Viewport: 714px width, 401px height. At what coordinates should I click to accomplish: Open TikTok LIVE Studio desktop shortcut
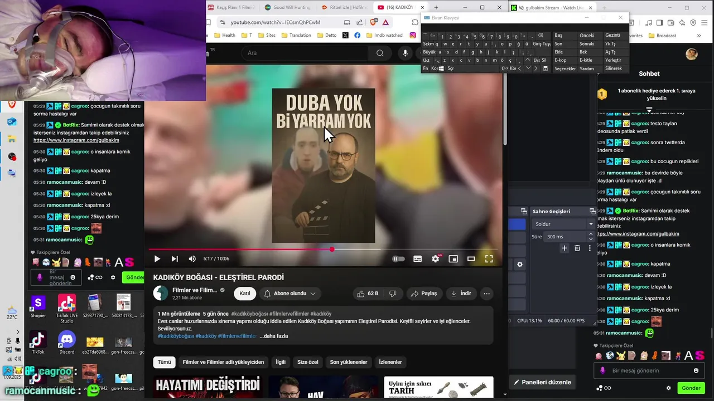click(x=67, y=309)
